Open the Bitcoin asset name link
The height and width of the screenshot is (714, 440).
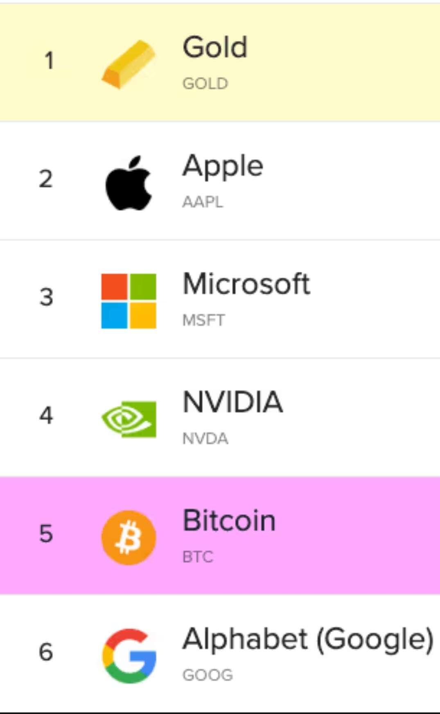(229, 520)
